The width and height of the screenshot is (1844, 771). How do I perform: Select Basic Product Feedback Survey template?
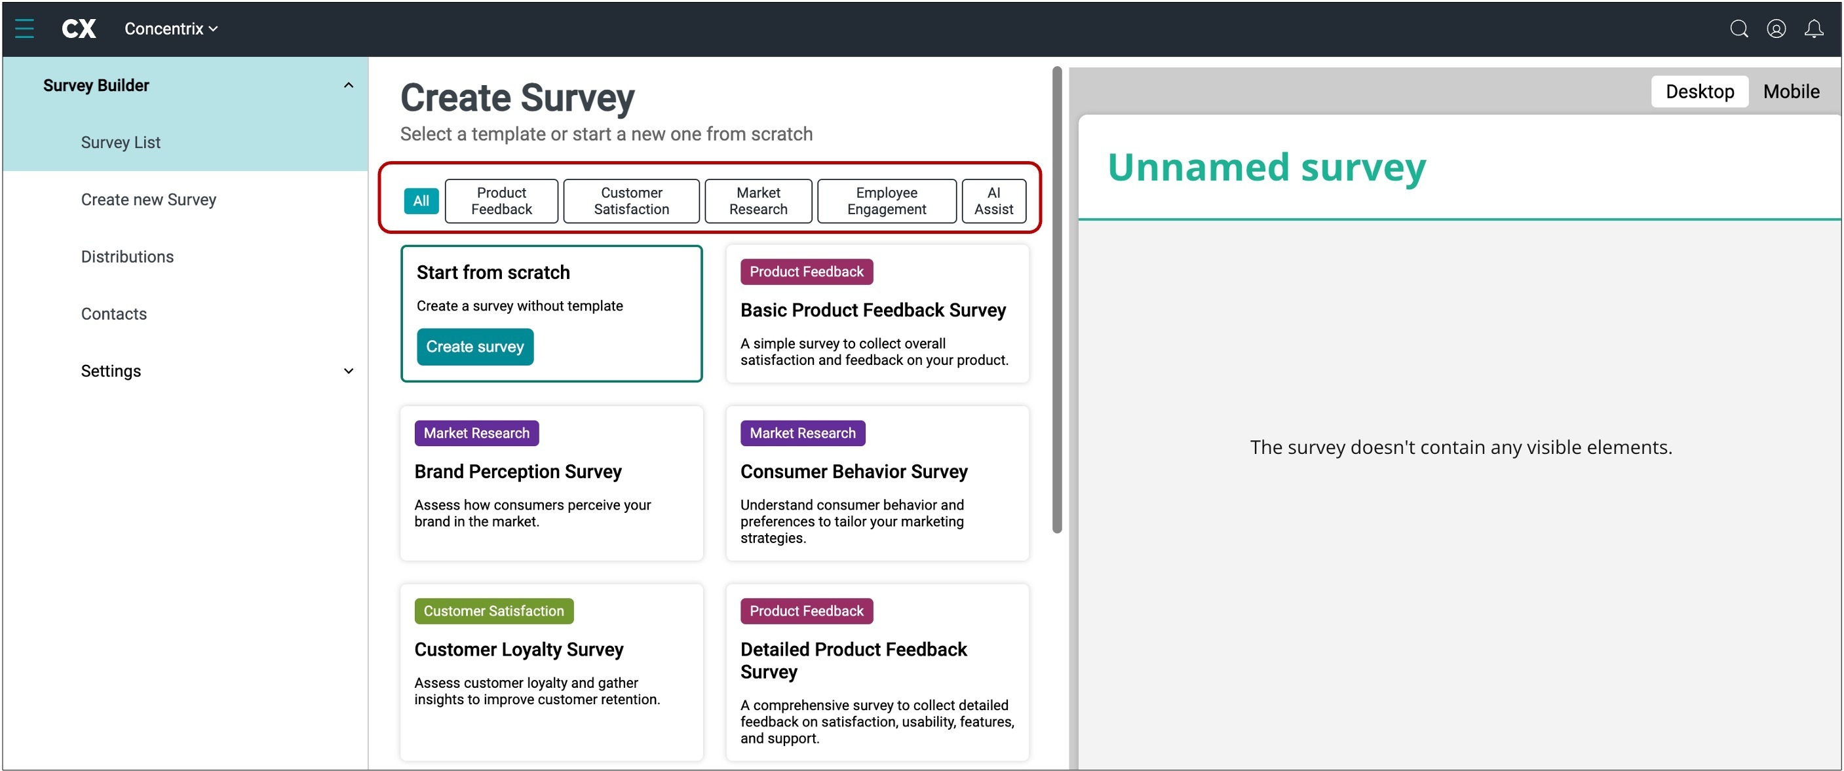point(877,314)
